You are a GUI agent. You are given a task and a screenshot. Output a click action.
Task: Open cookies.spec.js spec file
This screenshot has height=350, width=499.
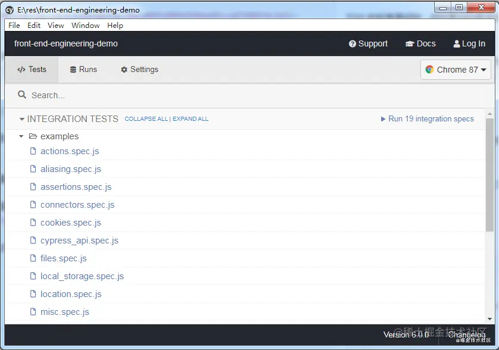[71, 223]
